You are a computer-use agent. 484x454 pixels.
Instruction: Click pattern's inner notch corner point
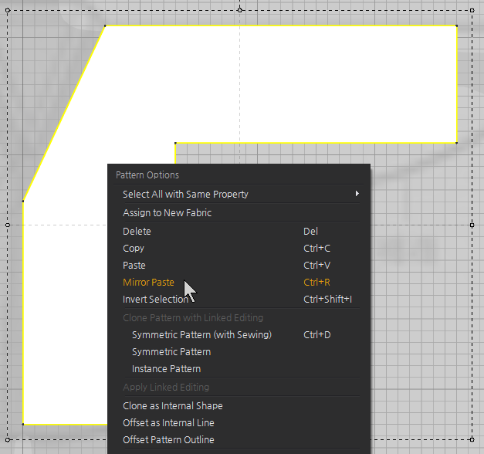pos(175,143)
